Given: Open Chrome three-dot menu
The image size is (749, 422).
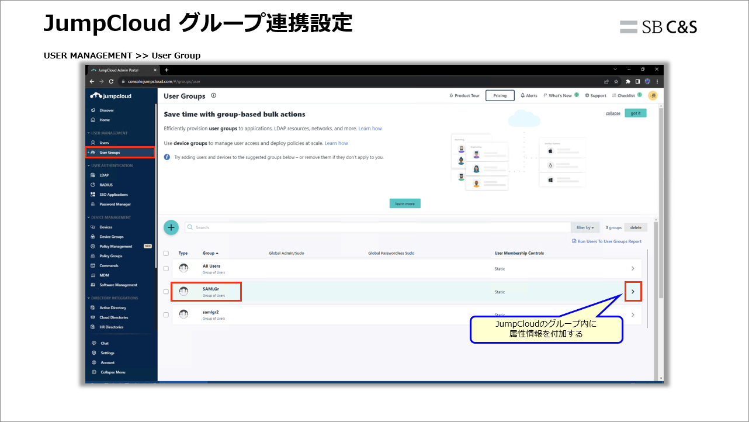Looking at the screenshot, I should 657,81.
